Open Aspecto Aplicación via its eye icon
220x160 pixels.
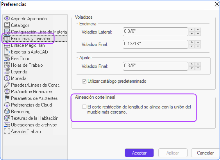pyautogui.click(x=7, y=18)
